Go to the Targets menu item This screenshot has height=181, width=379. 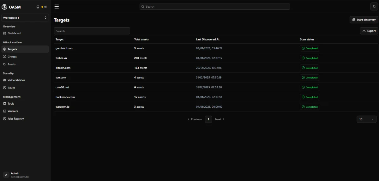[x=25, y=49]
